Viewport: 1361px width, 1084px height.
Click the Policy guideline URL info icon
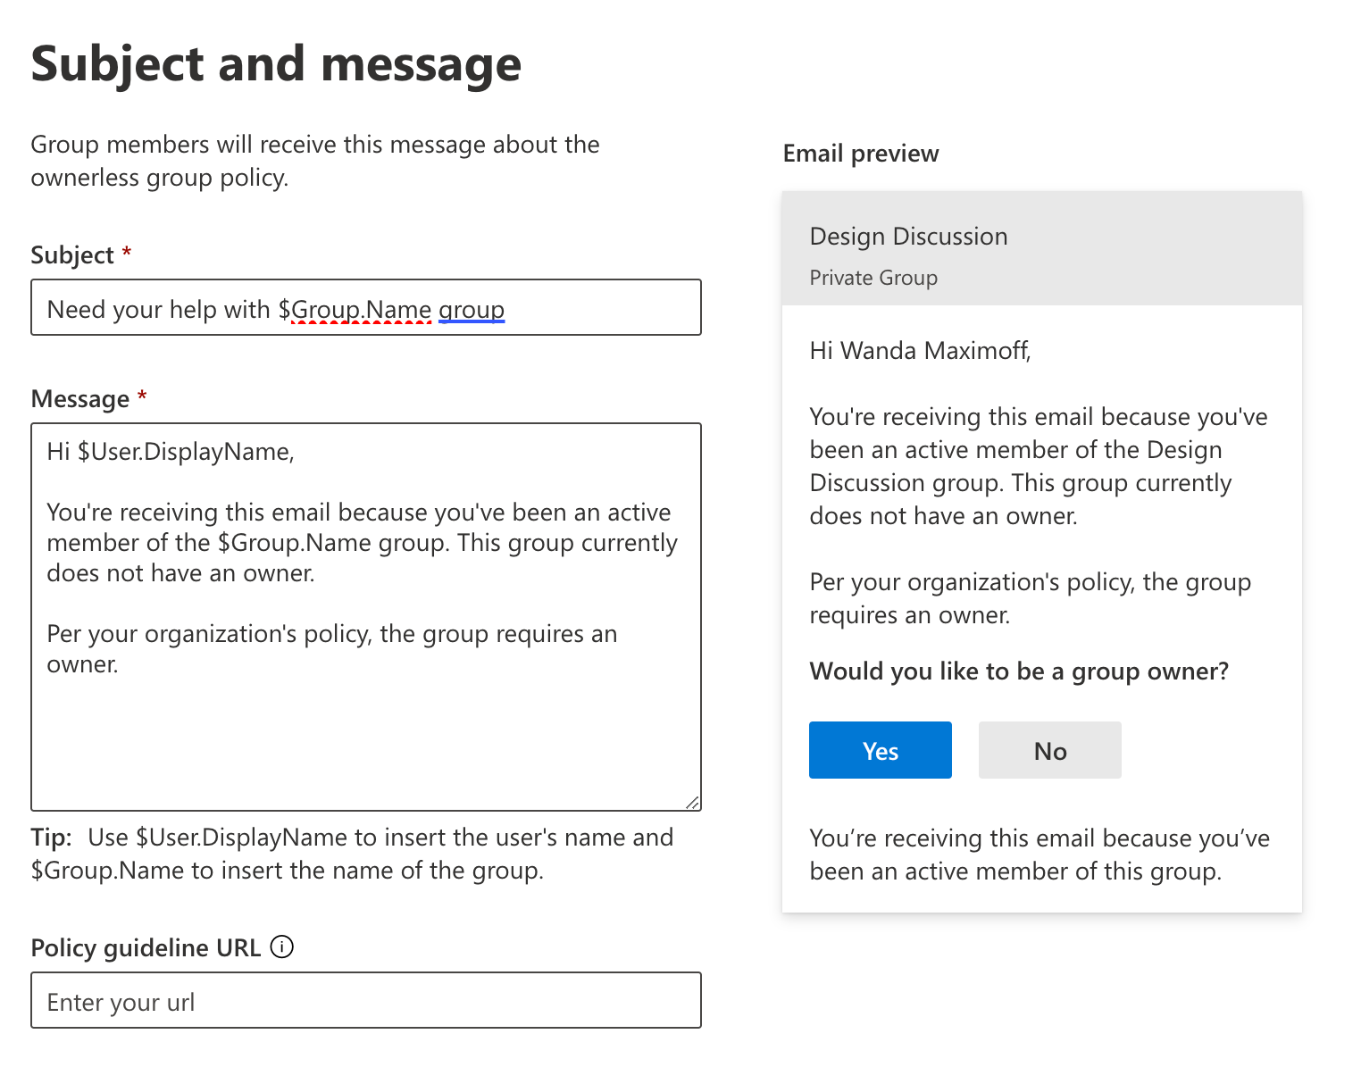pyautogui.click(x=281, y=946)
